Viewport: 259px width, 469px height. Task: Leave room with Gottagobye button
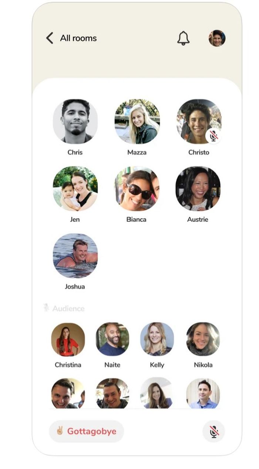[x=87, y=431]
